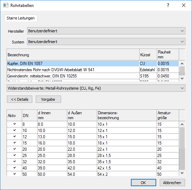
Task: Click the d Innen cell 8.0
Action: point(52,124)
